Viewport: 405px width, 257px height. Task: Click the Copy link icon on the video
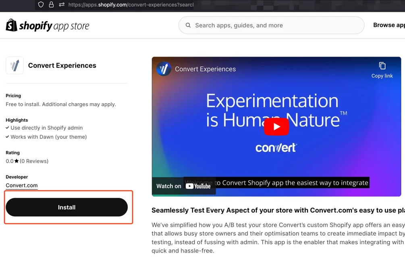pos(382,66)
